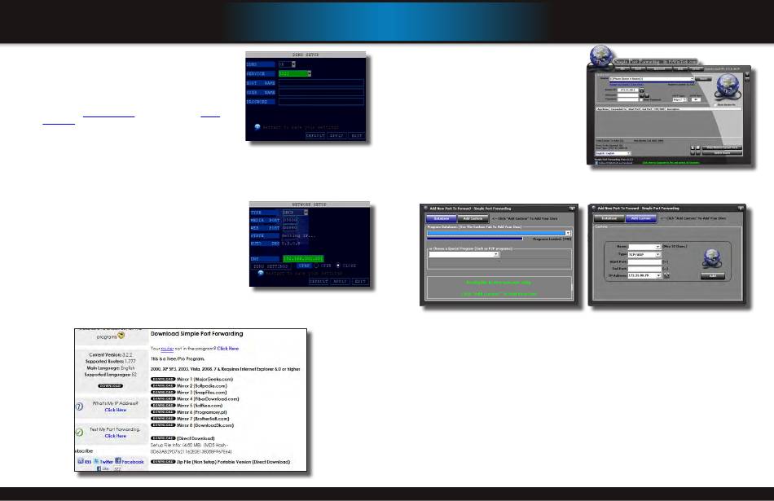The image size is (774, 501).
Task: Click the download badge for Mirror 3 (SnapFiles.com)
Action: click(163, 392)
